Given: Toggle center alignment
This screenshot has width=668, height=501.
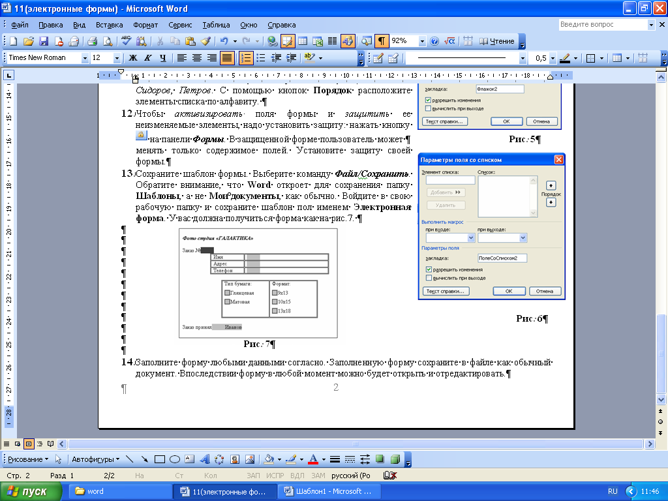Looking at the screenshot, I should 197,58.
